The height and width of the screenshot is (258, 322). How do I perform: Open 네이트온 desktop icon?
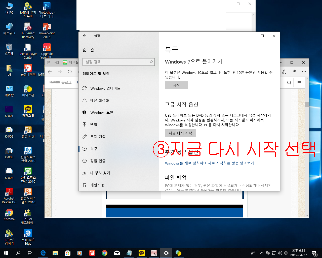(28, 91)
